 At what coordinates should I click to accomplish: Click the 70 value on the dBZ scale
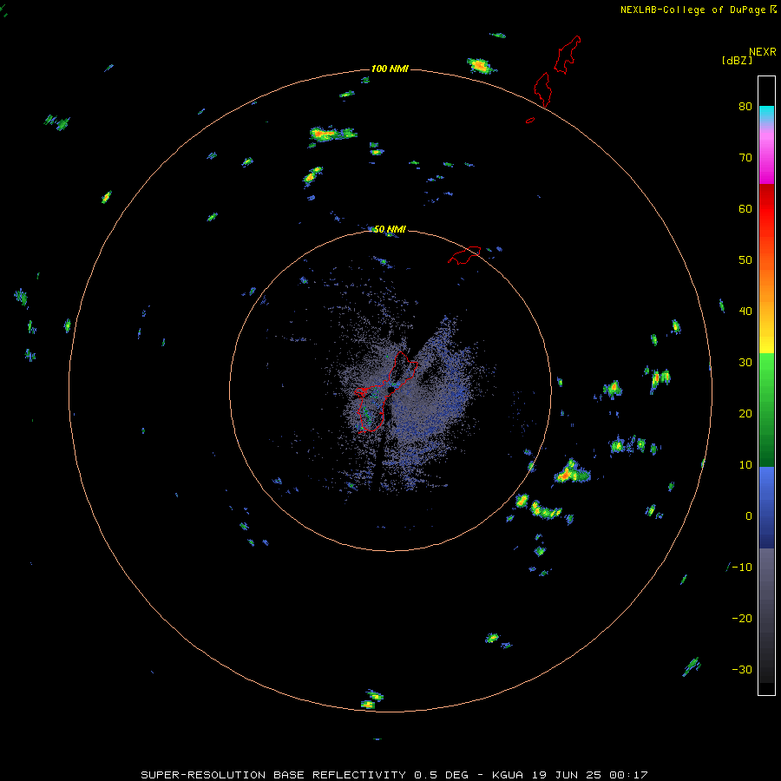745,158
